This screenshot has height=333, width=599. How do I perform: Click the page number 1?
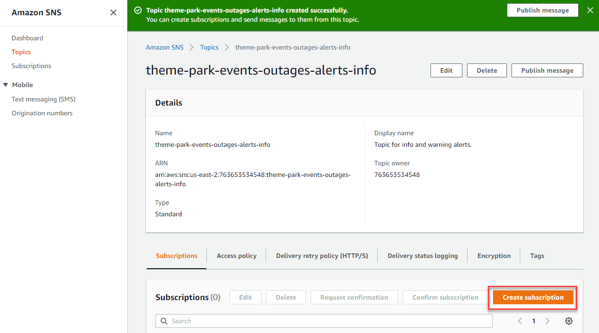click(x=534, y=321)
